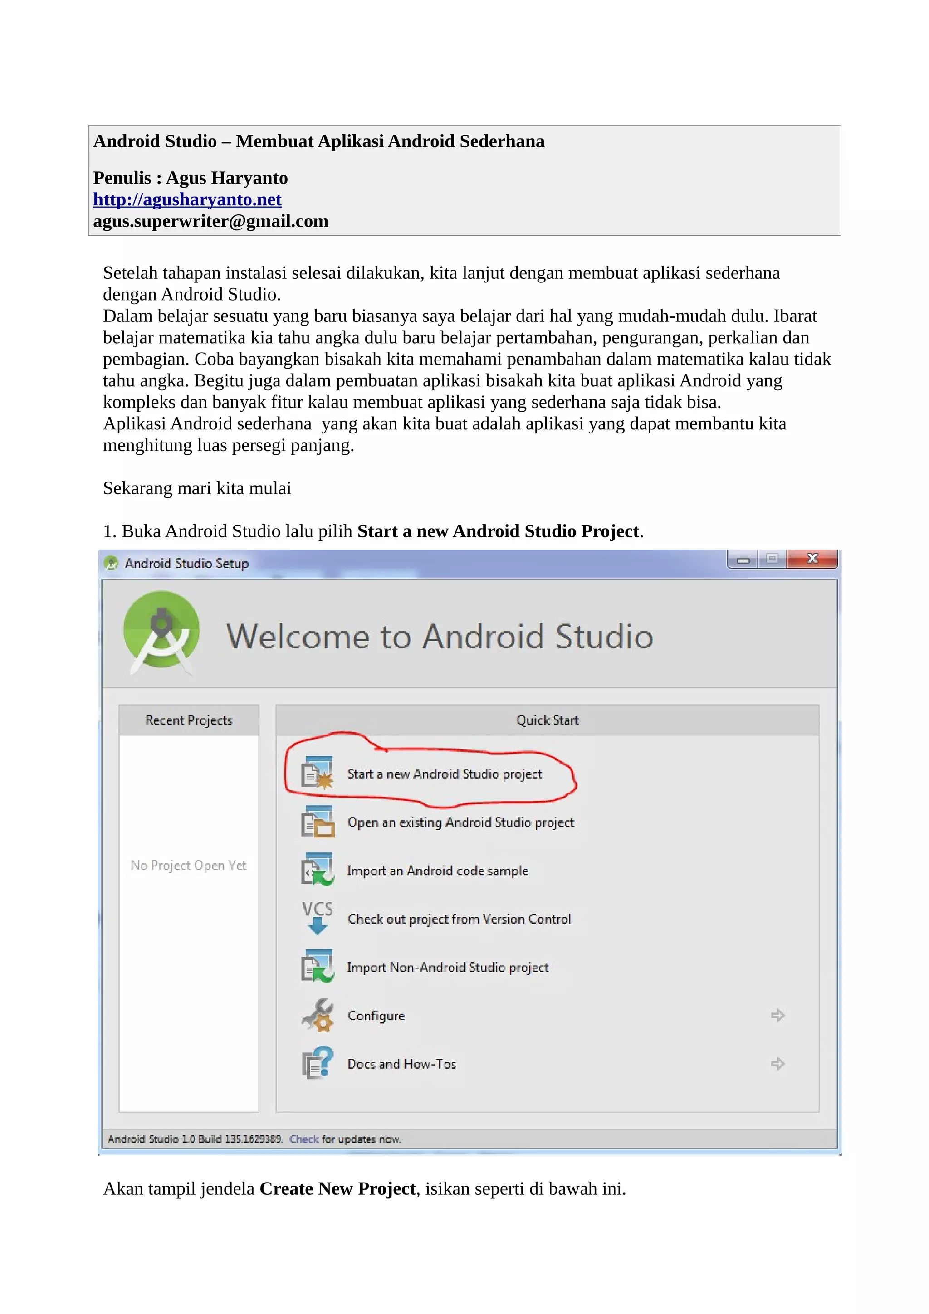
Task: Choose Import an Android code sample
Action: (x=437, y=871)
